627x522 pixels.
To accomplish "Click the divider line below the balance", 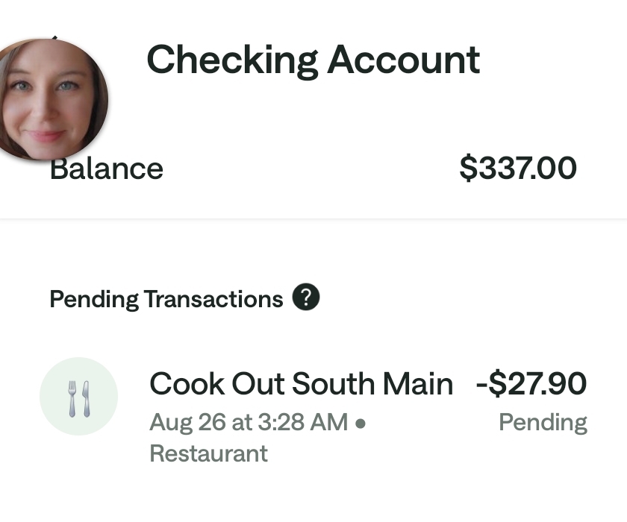I will (x=313, y=219).
